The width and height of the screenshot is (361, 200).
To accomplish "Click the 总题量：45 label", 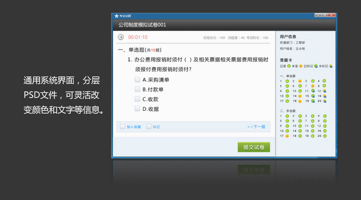I will 236,38.
